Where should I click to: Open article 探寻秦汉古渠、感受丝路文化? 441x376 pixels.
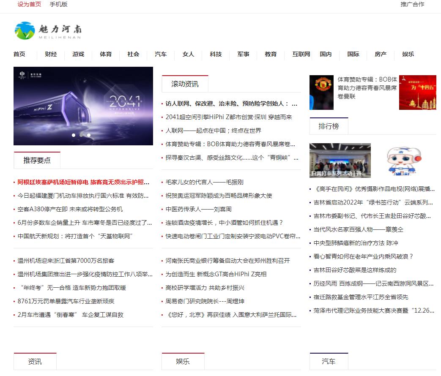232,157
